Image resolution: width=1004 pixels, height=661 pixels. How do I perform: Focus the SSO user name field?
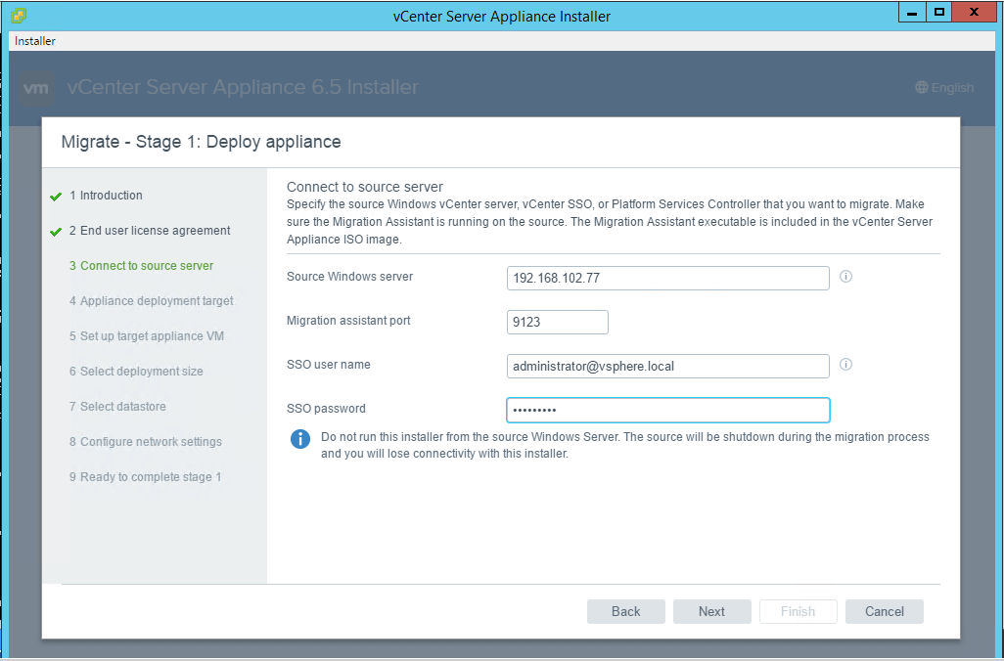[667, 366]
